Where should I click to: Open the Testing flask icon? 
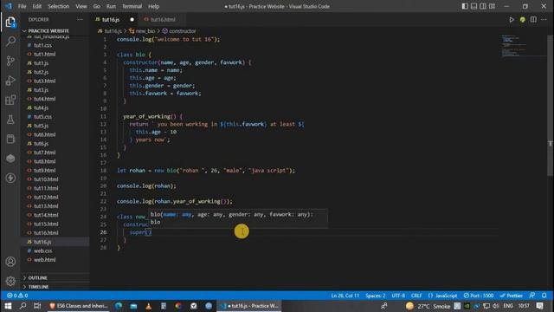click(10, 120)
